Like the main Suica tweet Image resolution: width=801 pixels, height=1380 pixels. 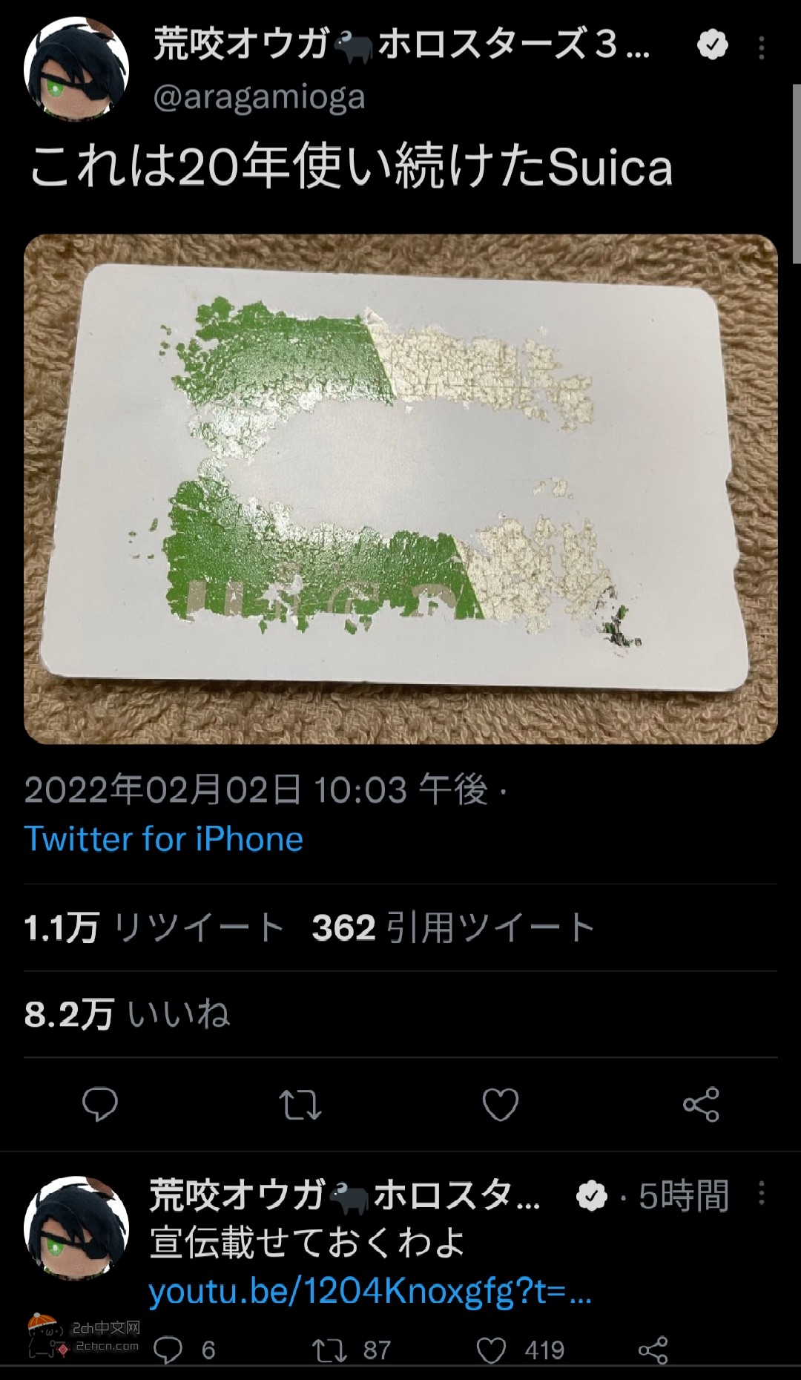coord(501,1104)
